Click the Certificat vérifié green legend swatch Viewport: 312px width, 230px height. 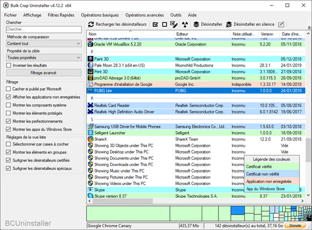click(x=272, y=167)
